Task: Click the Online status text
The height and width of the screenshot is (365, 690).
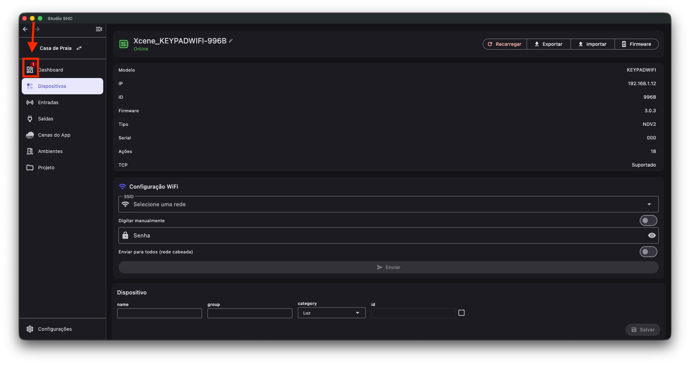Action: click(x=141, y=49)
